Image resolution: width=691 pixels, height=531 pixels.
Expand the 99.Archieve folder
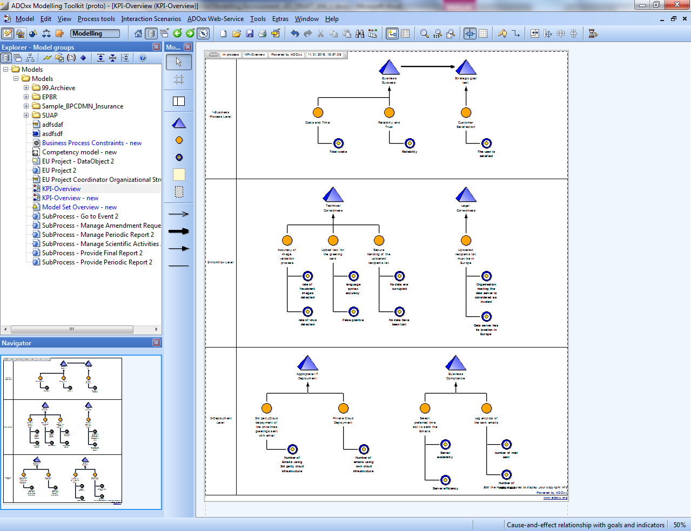(26, 88)
